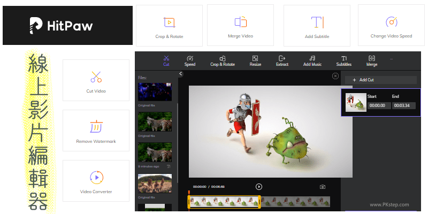The height and width of the screenshot is (214, 428).
Task: Open the Add Subtitle feature card
Action: coord(317,26)
